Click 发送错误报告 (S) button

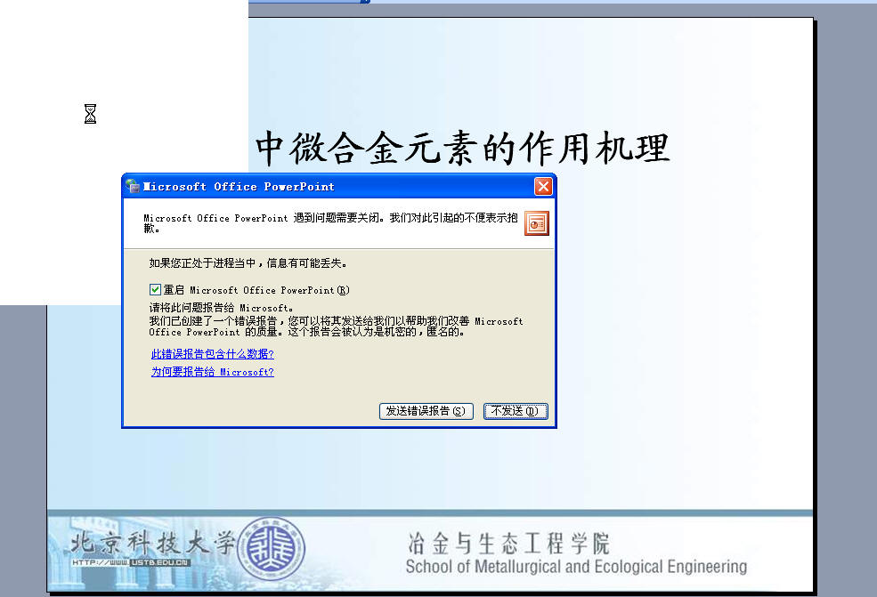[x=426, y=411]
